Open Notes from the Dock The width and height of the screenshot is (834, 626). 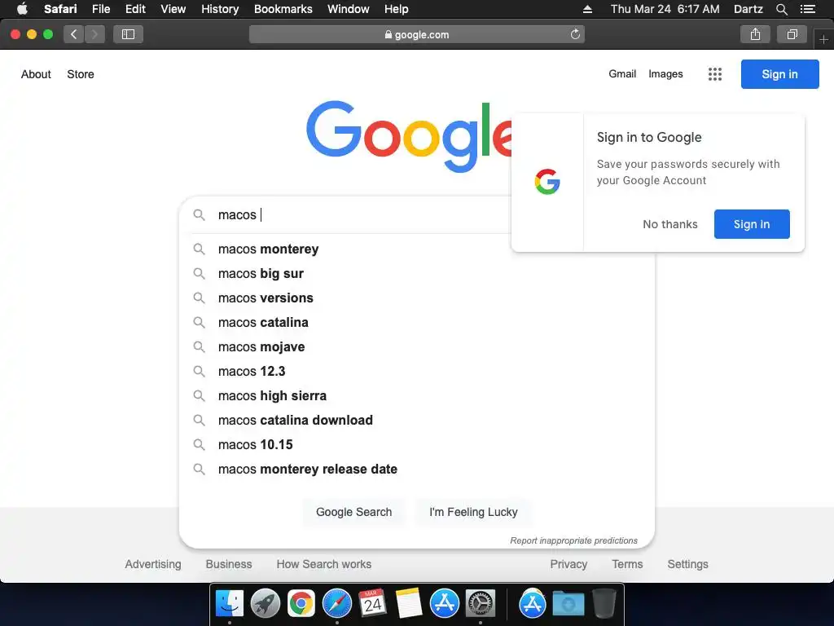point(409,604)
